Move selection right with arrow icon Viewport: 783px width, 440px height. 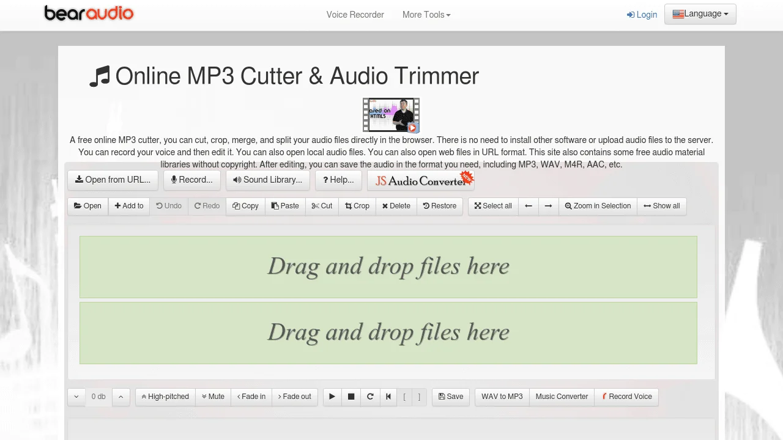click(x=548, y=206)
